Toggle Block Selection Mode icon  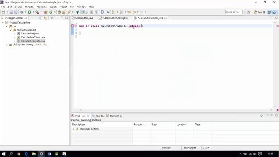(x=92, y=12)
